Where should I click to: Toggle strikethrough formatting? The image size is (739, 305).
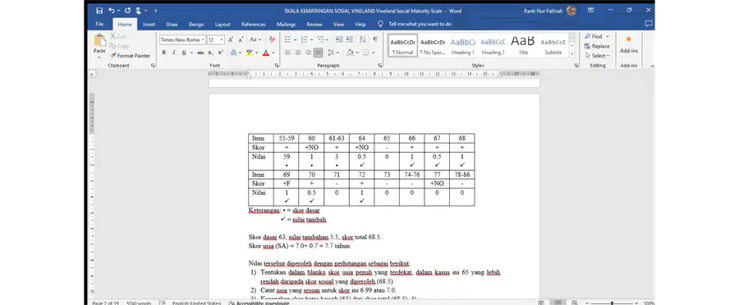tap(200, 53)
